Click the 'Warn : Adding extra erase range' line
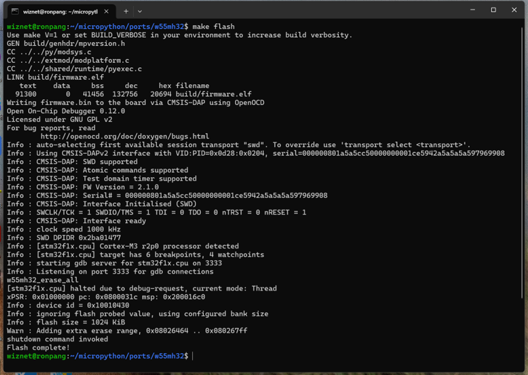The width and height of the screenshot is (528, 375). click(127, 330)
